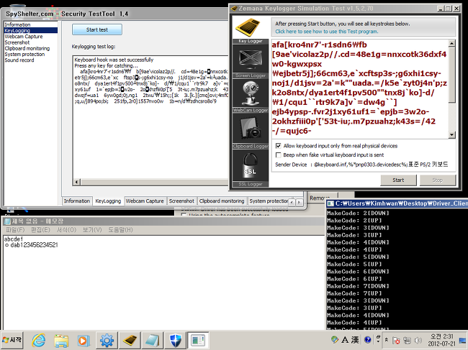
Task: Click the console window title icon
Action: pos(330,203)
